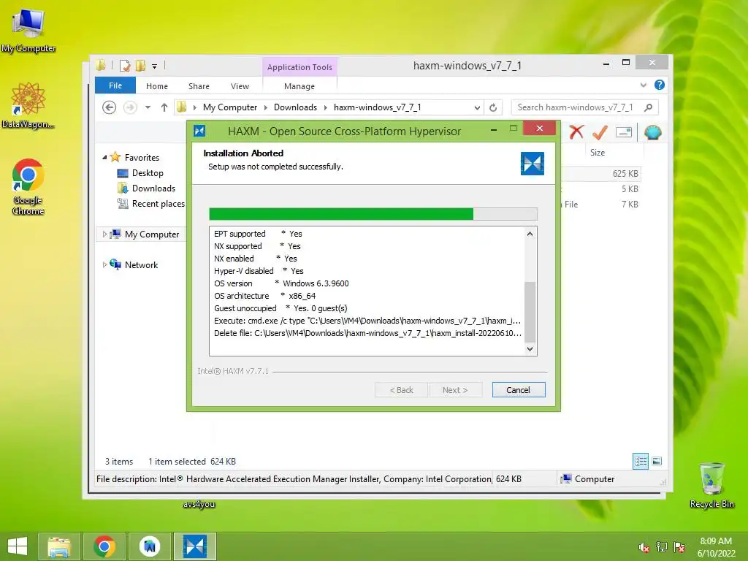Click the disabled Back button
748x561 pixels.
click(402, 390)
